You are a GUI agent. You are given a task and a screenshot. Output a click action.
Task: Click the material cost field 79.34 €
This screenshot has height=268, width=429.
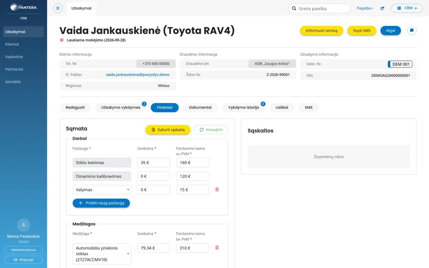tap(154, 248)
